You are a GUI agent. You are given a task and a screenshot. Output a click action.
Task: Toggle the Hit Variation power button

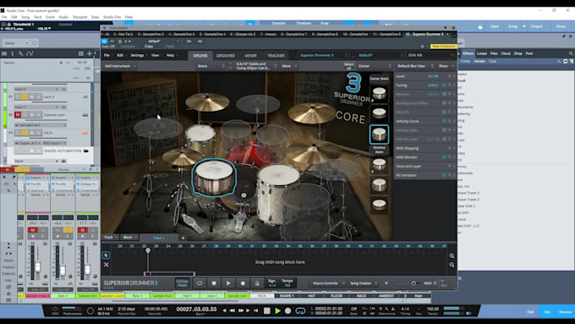click(x=444, y=175)
